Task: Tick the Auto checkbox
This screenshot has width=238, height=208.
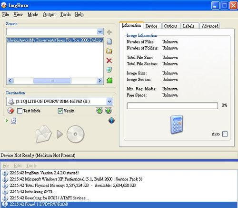Action: click(x=225, y=134)
